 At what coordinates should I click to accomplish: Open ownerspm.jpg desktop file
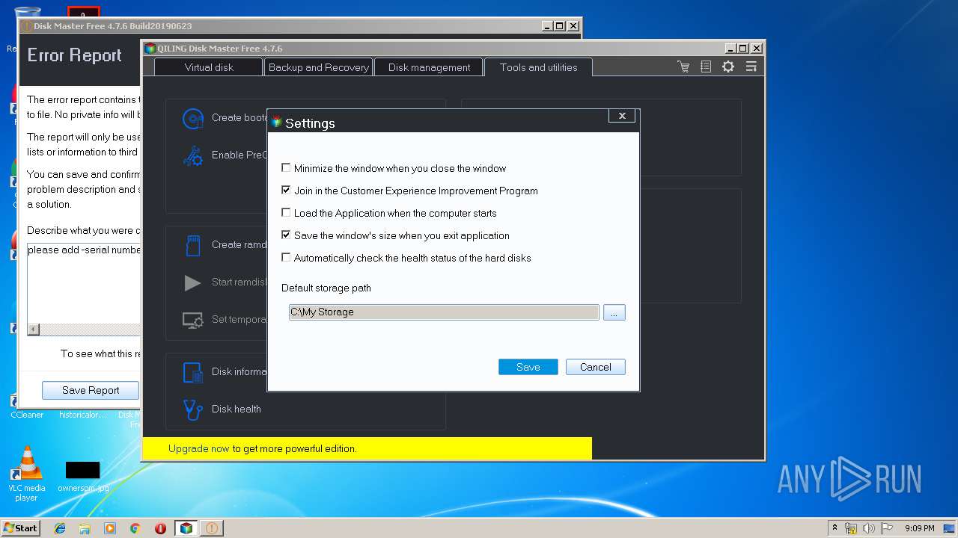(x=82, y=476)
